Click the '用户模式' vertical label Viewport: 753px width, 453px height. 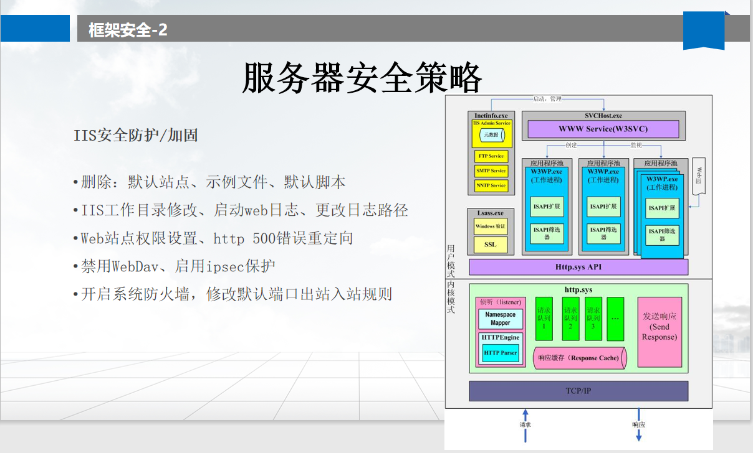point(451,261)
